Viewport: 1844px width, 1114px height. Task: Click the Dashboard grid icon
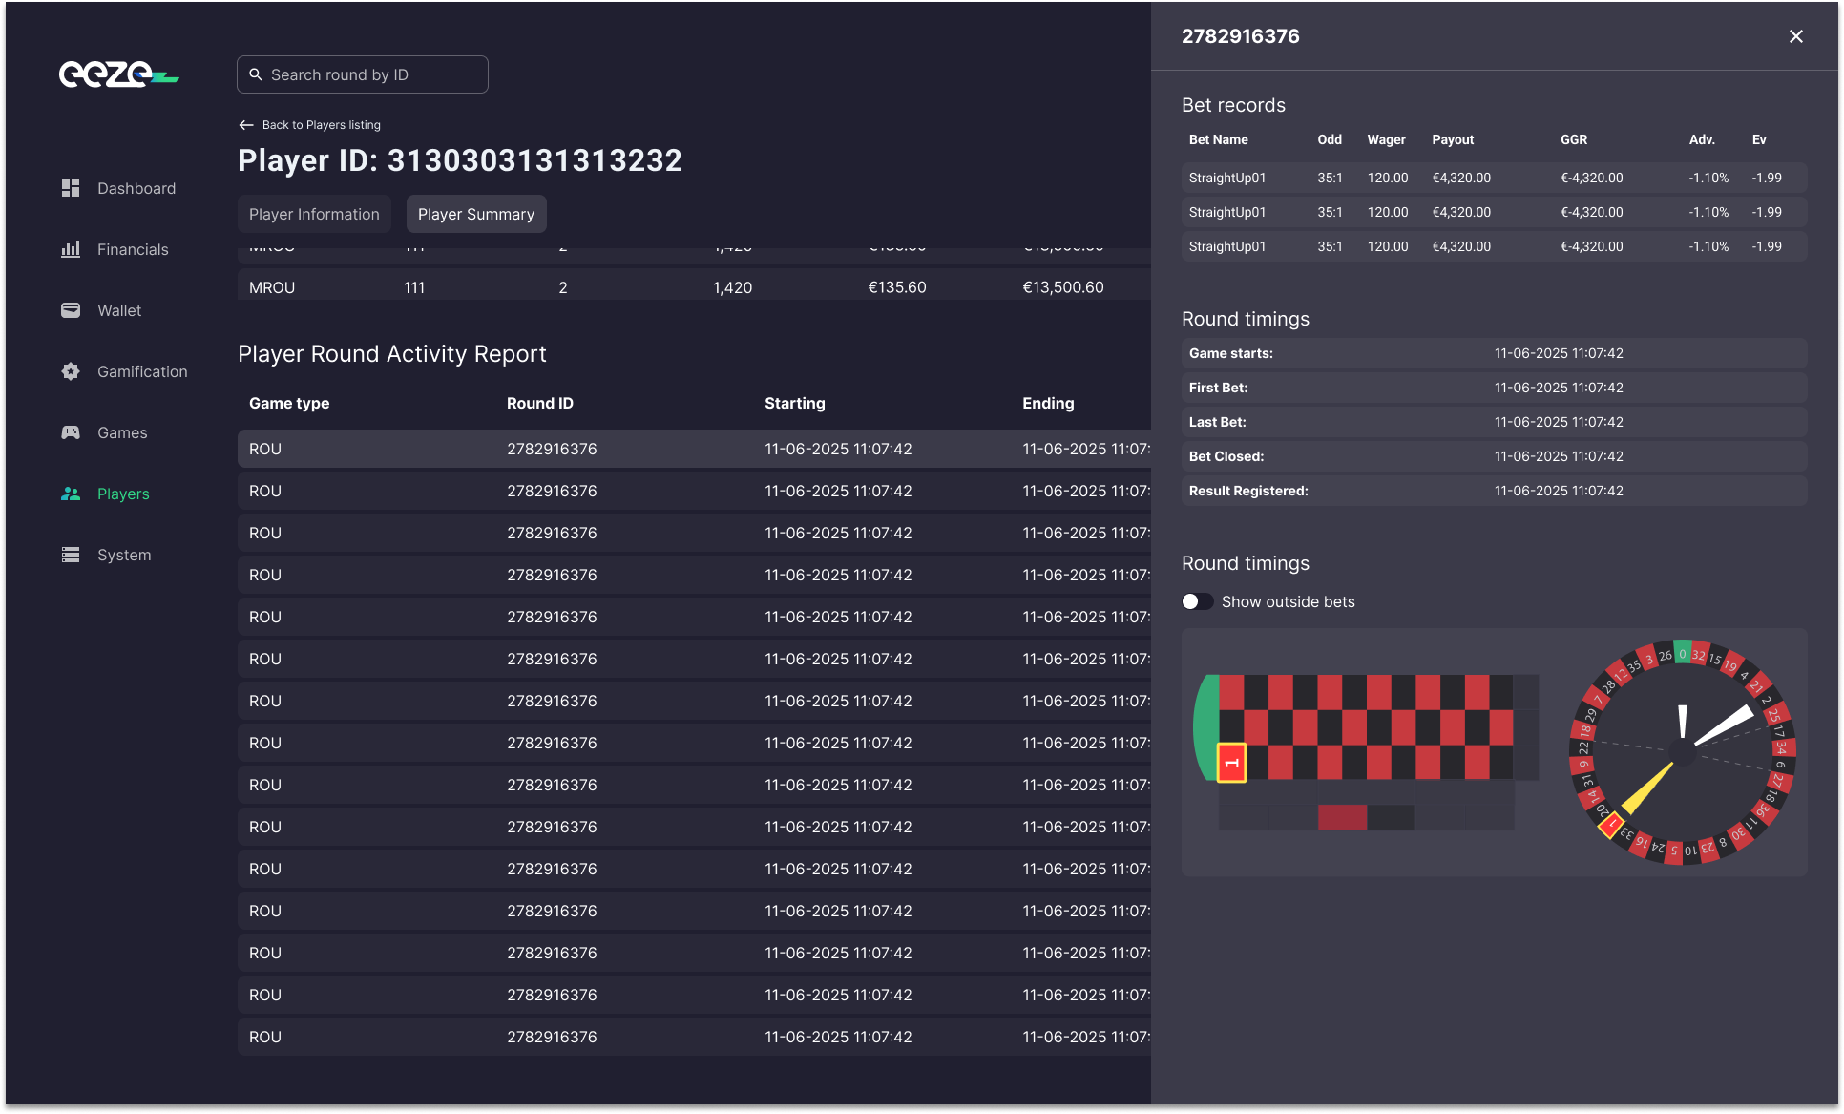click(x=71, y=188)
